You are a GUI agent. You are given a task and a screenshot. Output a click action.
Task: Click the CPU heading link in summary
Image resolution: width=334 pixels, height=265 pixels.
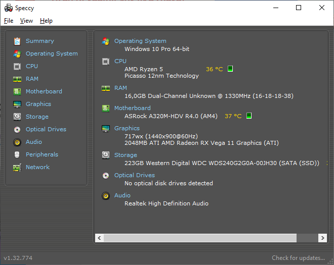coord(120,61)
